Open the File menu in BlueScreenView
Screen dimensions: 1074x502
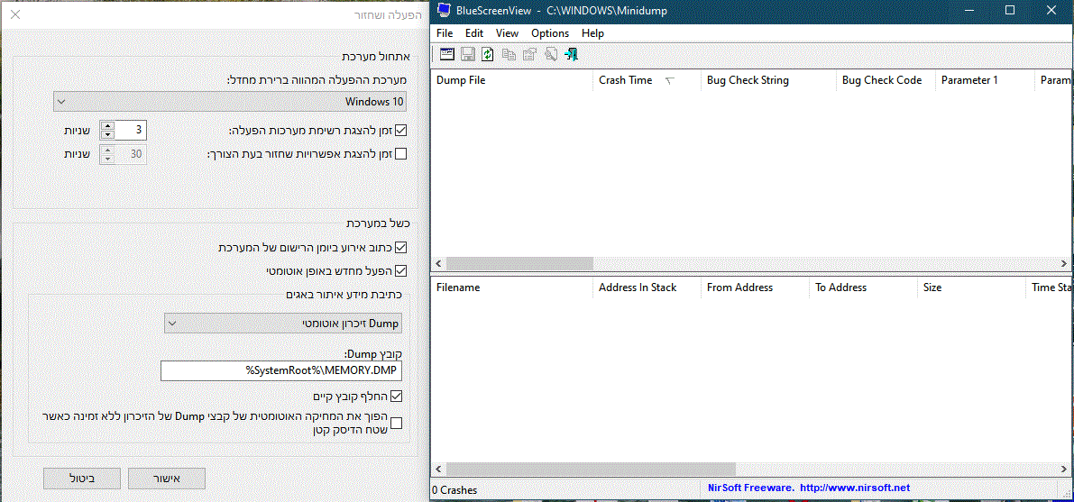(445, 32)
